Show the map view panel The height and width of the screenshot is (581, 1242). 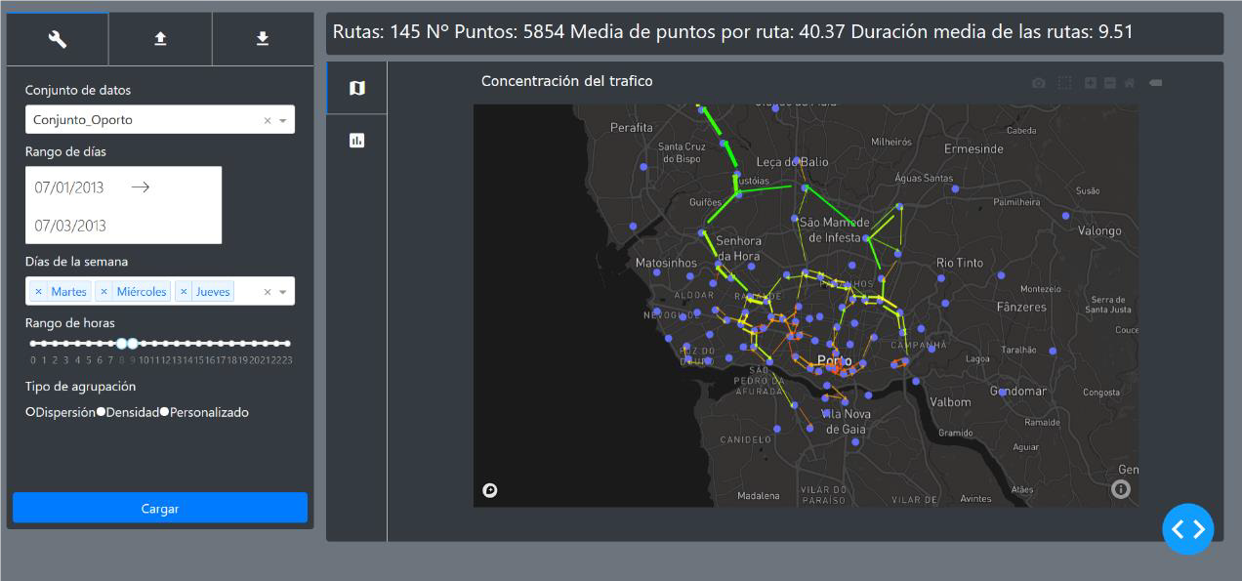point(357,88)
